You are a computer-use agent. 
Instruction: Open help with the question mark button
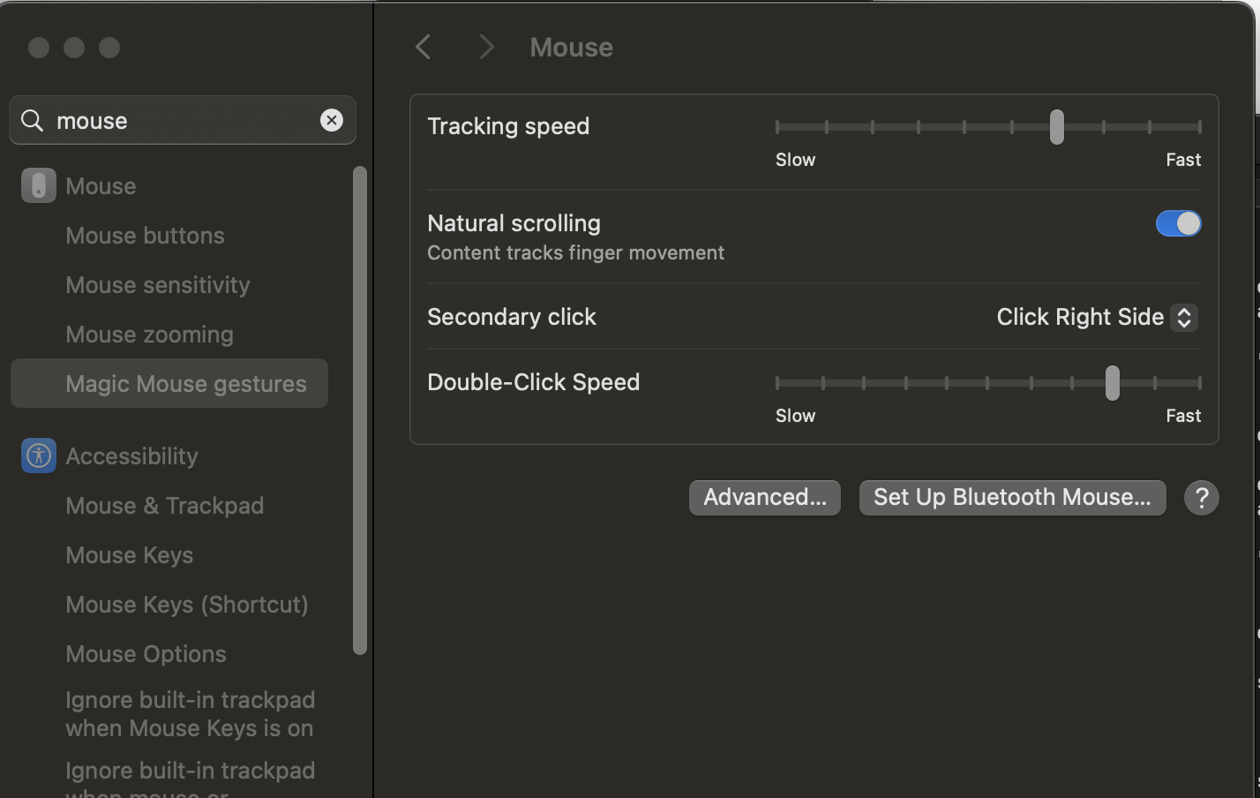(x=1201, y=498)
